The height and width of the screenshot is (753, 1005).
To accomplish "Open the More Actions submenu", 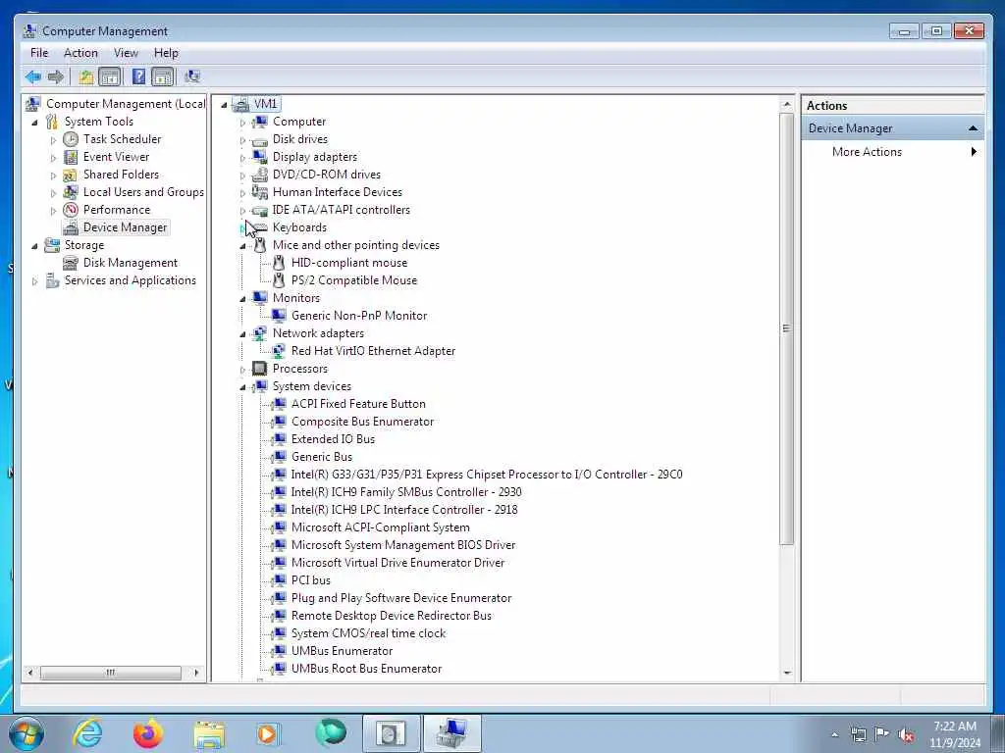I will tap(893, 152).
